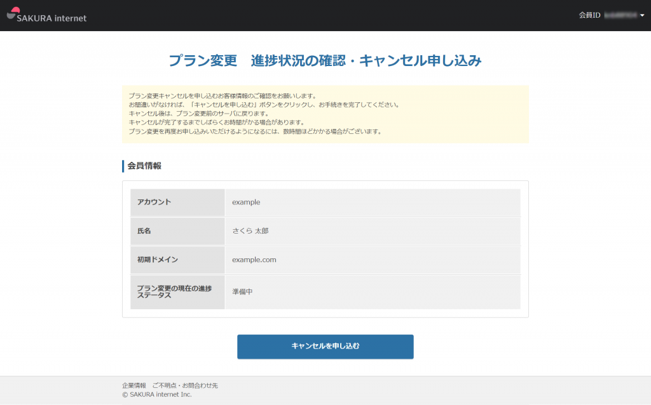Click the プラン変更の現在の進捗ステータス label
The image size is (651, 405).
click(174, 291)
